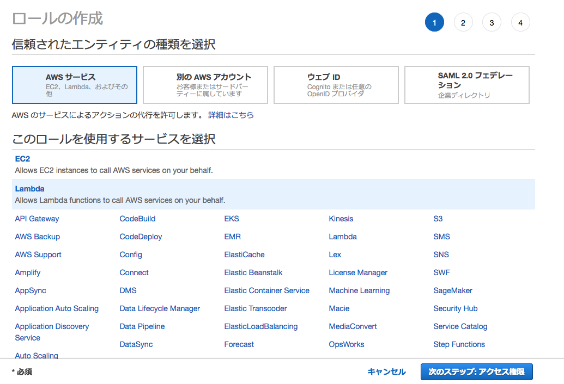Select the Kinesis service
Screen dimensions: 564x384
(341, 219)
